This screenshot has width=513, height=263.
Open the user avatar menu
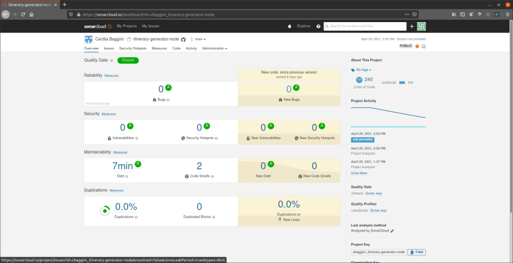click(421, 26)
